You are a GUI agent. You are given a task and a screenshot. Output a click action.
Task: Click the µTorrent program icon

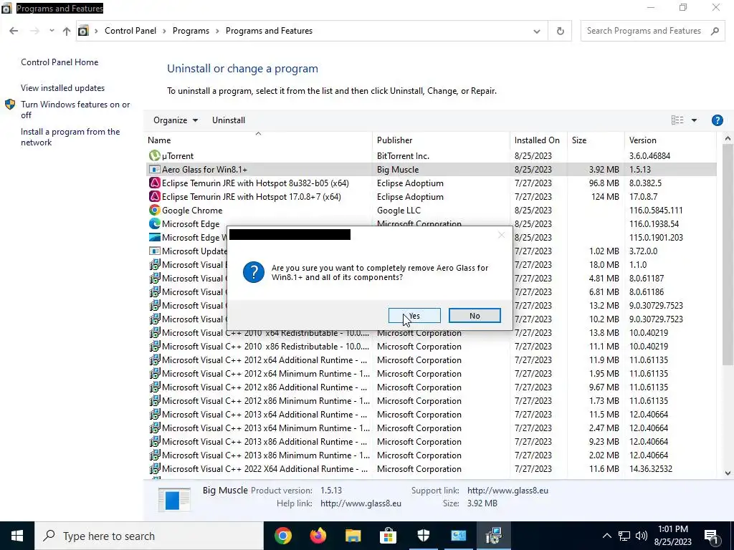(155, 155)
